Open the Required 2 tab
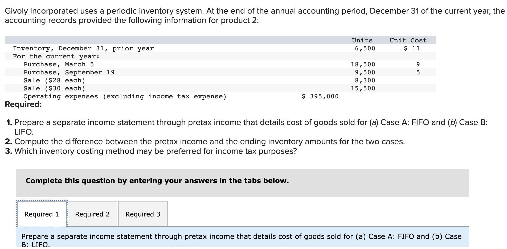The width and height of the screenshot is (507, 249). click(92, 214)
